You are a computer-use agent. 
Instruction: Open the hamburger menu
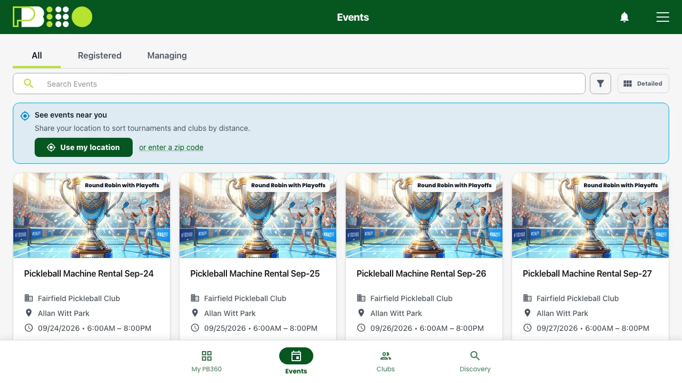click(663, 17)
